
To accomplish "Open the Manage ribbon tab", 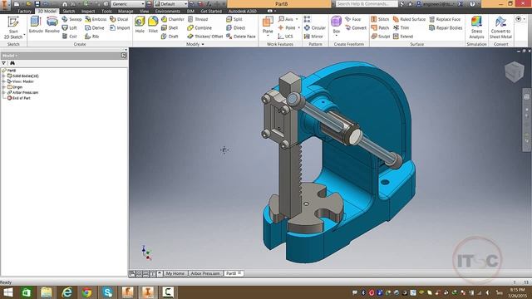I will (126, 11).
